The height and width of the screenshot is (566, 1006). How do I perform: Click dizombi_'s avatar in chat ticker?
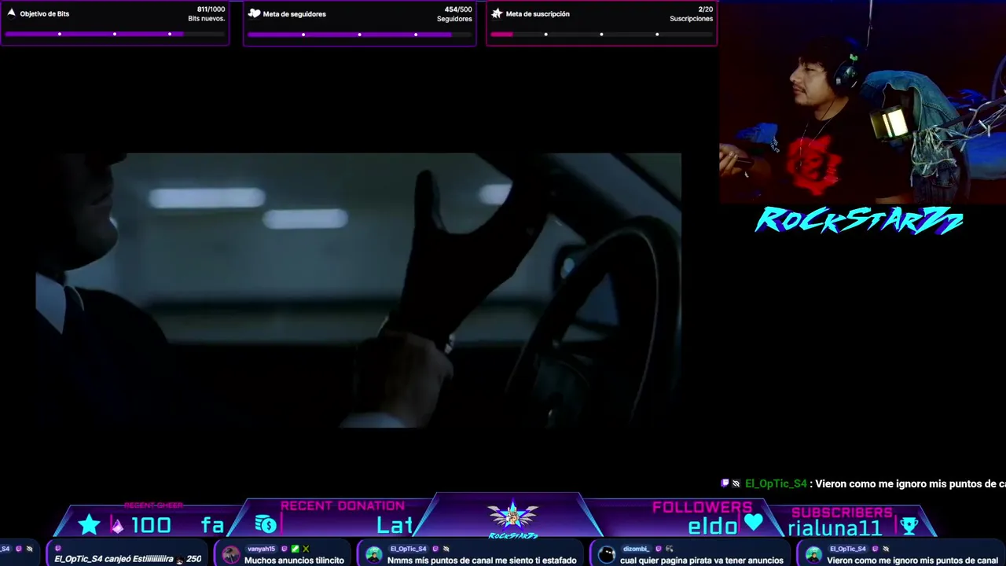(x=607, y=555)
